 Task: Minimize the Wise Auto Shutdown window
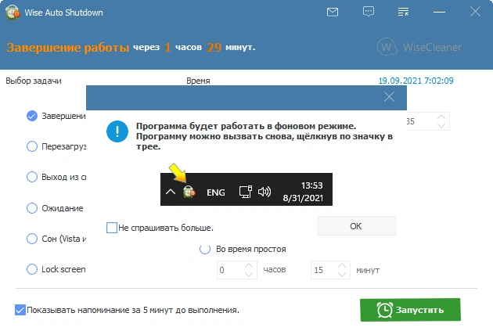(439, 13)
